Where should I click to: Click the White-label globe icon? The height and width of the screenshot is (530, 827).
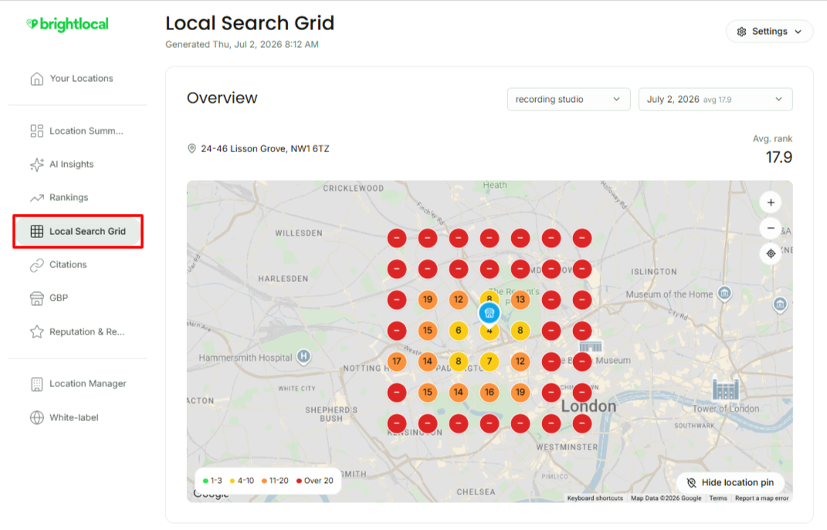pos(36,417)
